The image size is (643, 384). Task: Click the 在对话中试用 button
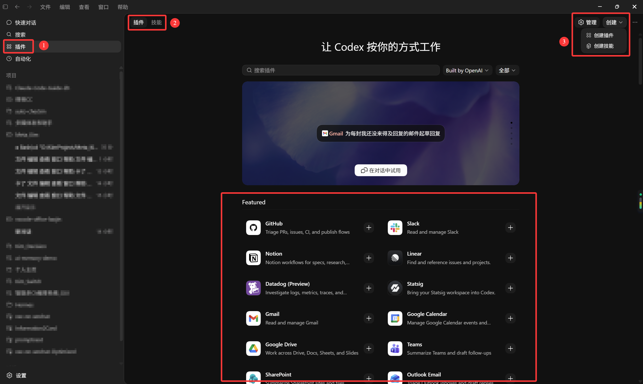tap(381, 170)
